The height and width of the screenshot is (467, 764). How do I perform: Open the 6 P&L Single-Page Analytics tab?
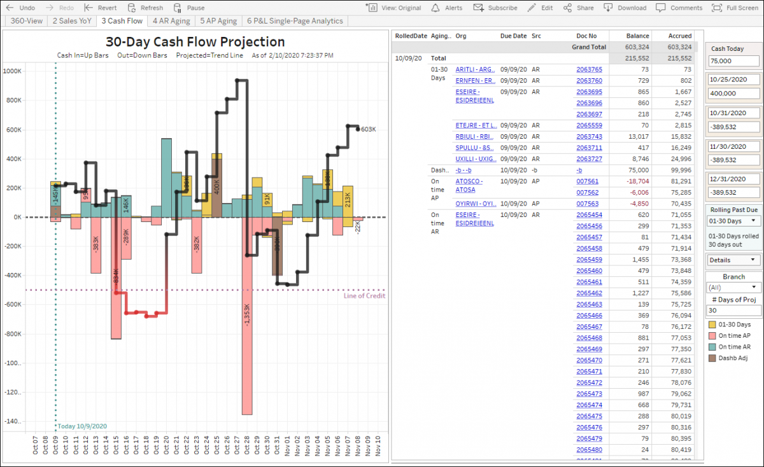295,21
